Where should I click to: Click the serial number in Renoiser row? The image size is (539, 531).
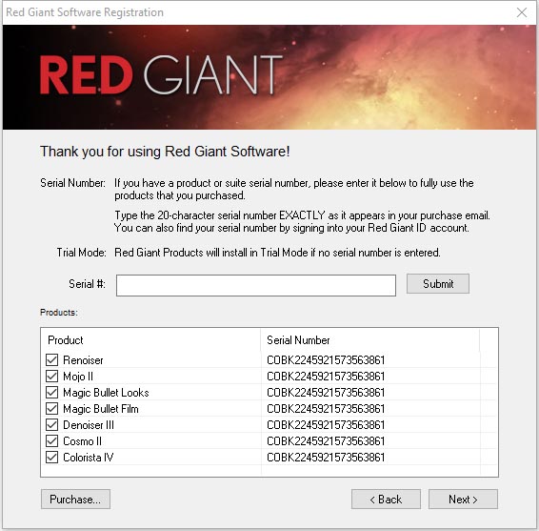tap(326, 360)
